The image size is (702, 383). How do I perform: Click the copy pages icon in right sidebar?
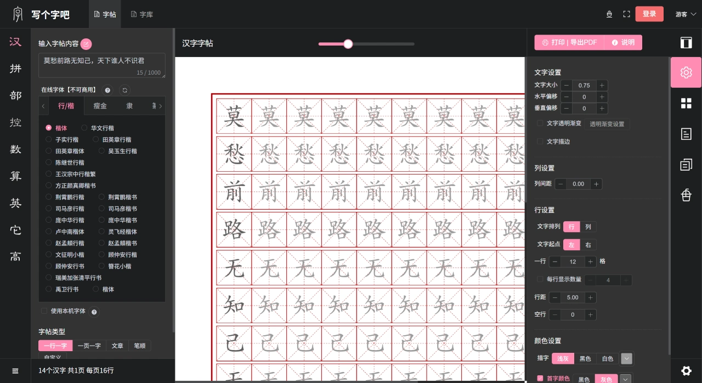coord(686,165)
